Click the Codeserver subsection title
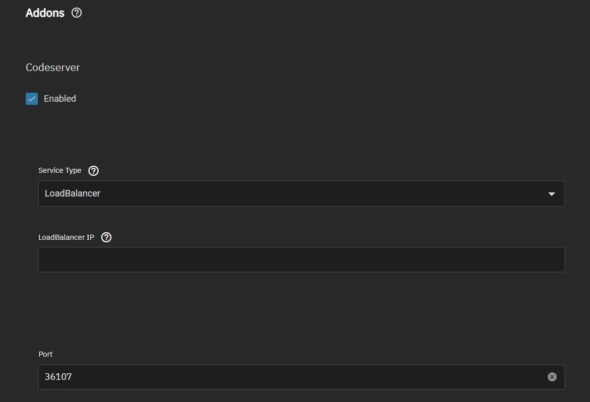 tap(53, 68)
